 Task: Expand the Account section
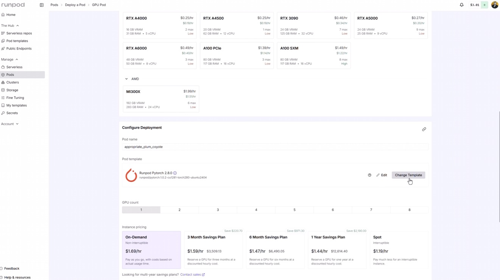tap(9, 124)
